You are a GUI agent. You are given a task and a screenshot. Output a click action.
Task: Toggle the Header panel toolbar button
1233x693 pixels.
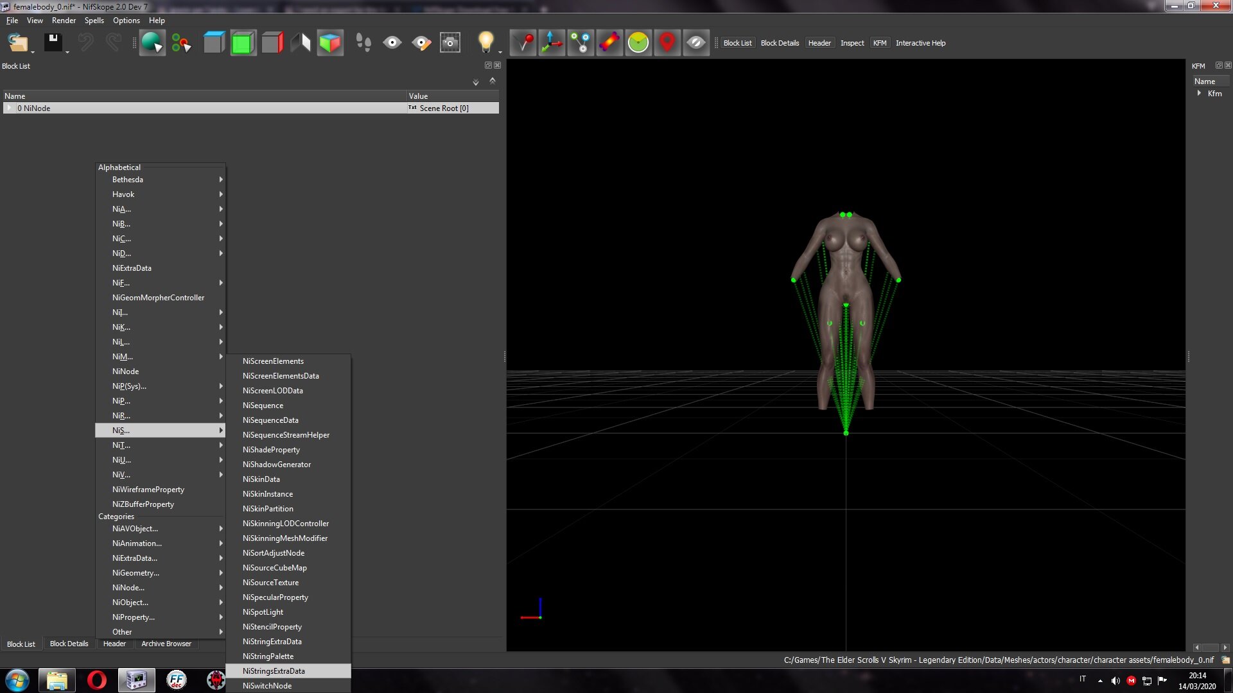[819, 43]
